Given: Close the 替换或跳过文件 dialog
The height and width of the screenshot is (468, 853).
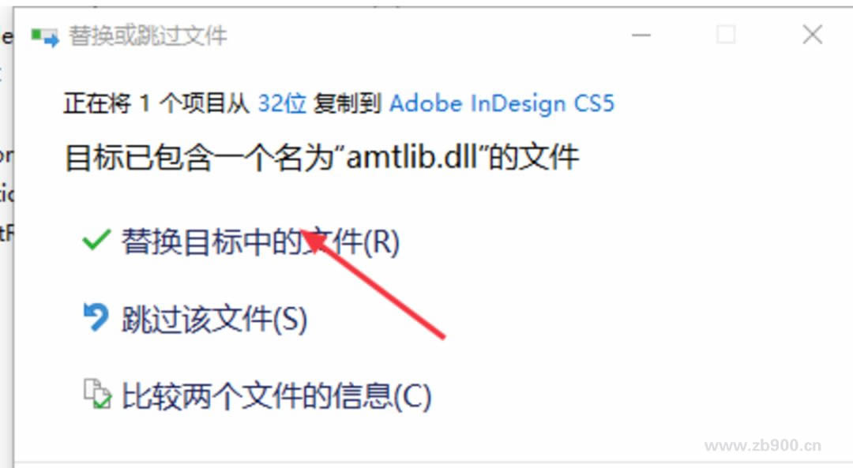Looking at the screenshot, I should [812, 36].
